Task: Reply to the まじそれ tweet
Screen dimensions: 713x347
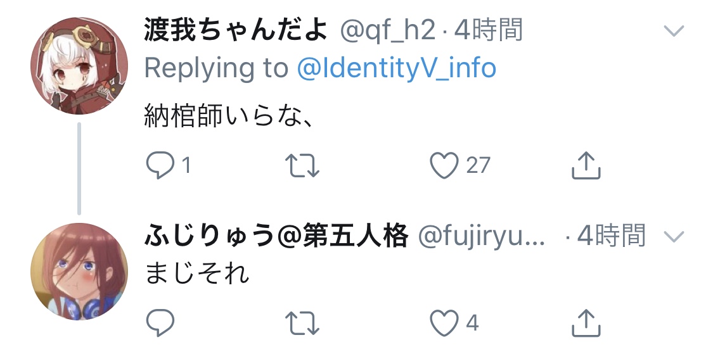Action: 160,322
